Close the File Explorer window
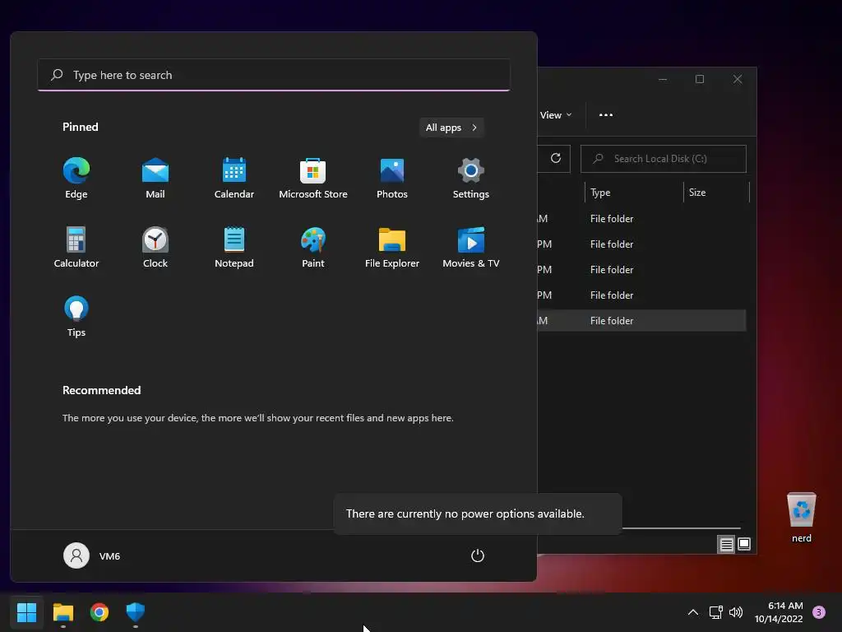The image size is (842, 632). click(738, 79)
